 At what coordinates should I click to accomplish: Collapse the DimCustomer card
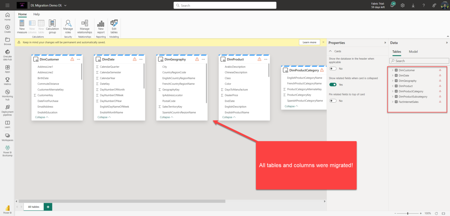(x=42, y=117)
